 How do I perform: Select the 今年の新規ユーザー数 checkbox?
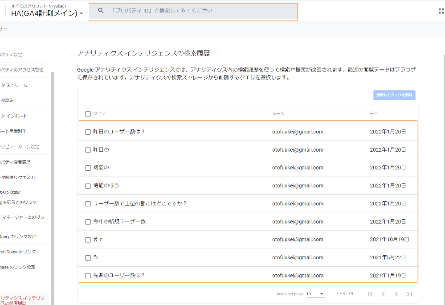(88, 222)
